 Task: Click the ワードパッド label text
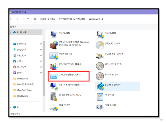tap(110, 95)
